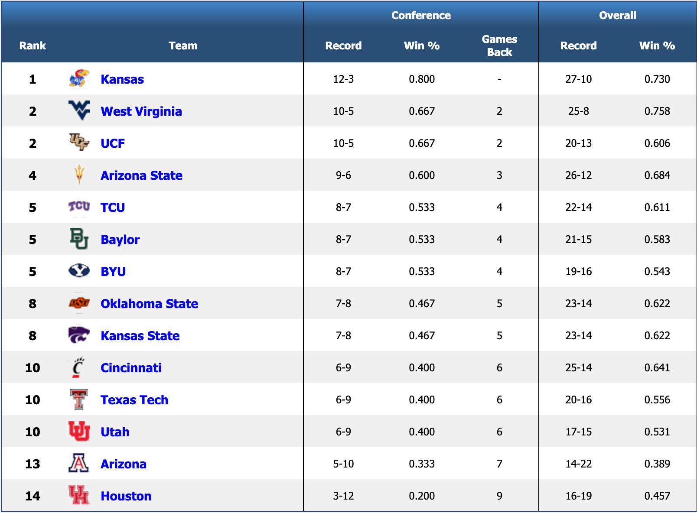Follow the Oklahoma State team link
This screenshot has width=697, height=513.
(149, 304)
